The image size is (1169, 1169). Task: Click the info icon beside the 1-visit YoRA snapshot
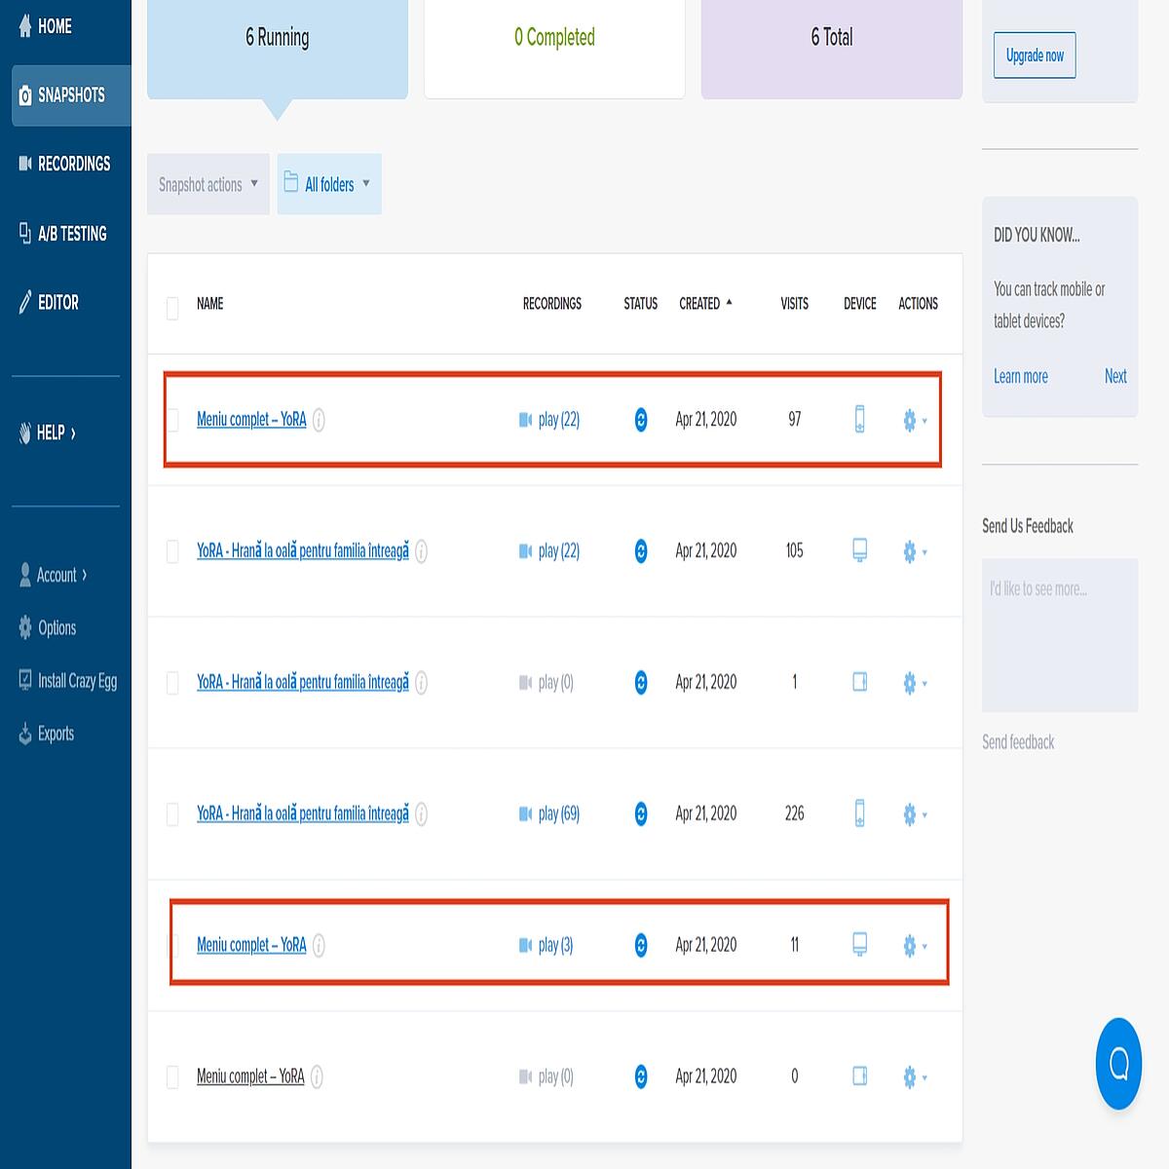point(422,683)
